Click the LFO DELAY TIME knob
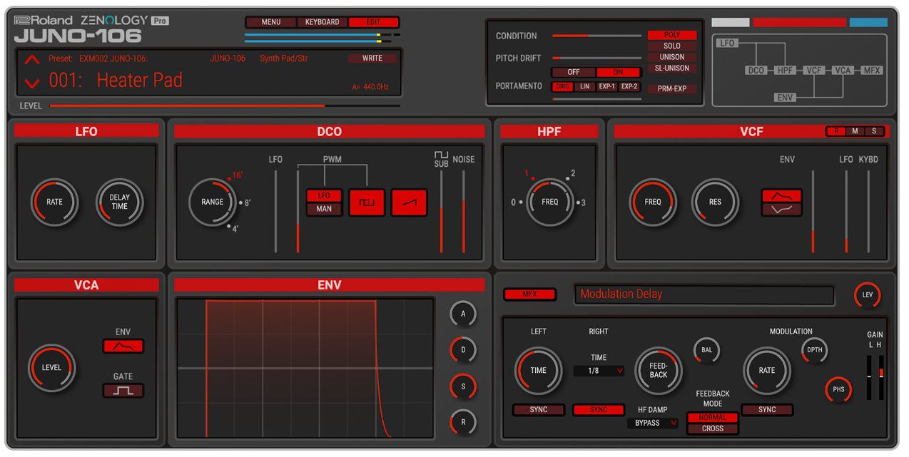This screenshot has width=909, height=457. [120, 202]
